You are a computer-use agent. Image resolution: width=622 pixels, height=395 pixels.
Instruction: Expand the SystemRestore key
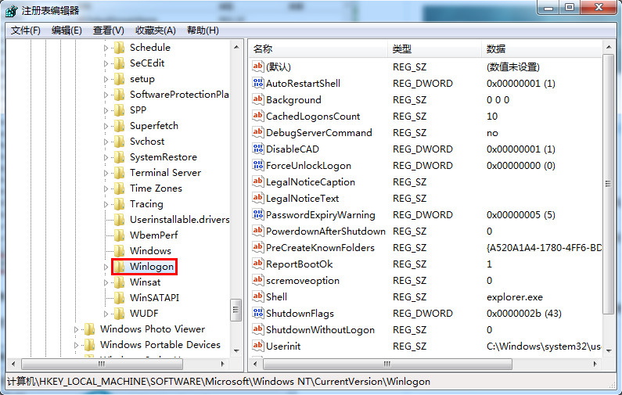click(x=106, y=157)
